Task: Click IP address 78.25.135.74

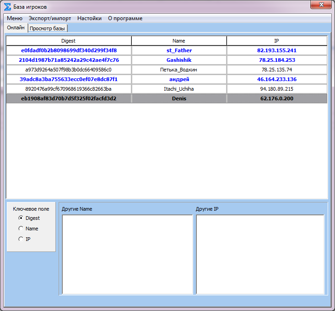Action: click(276, 70)
